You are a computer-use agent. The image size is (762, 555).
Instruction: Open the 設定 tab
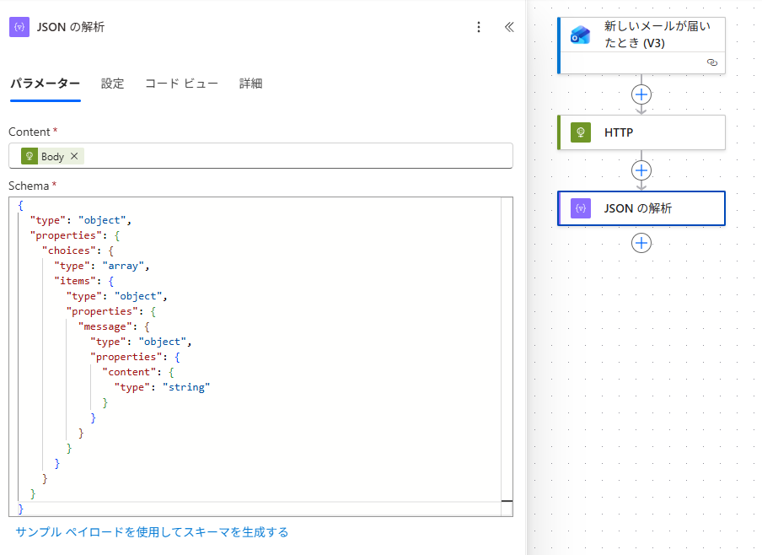[x=112, y=84]
